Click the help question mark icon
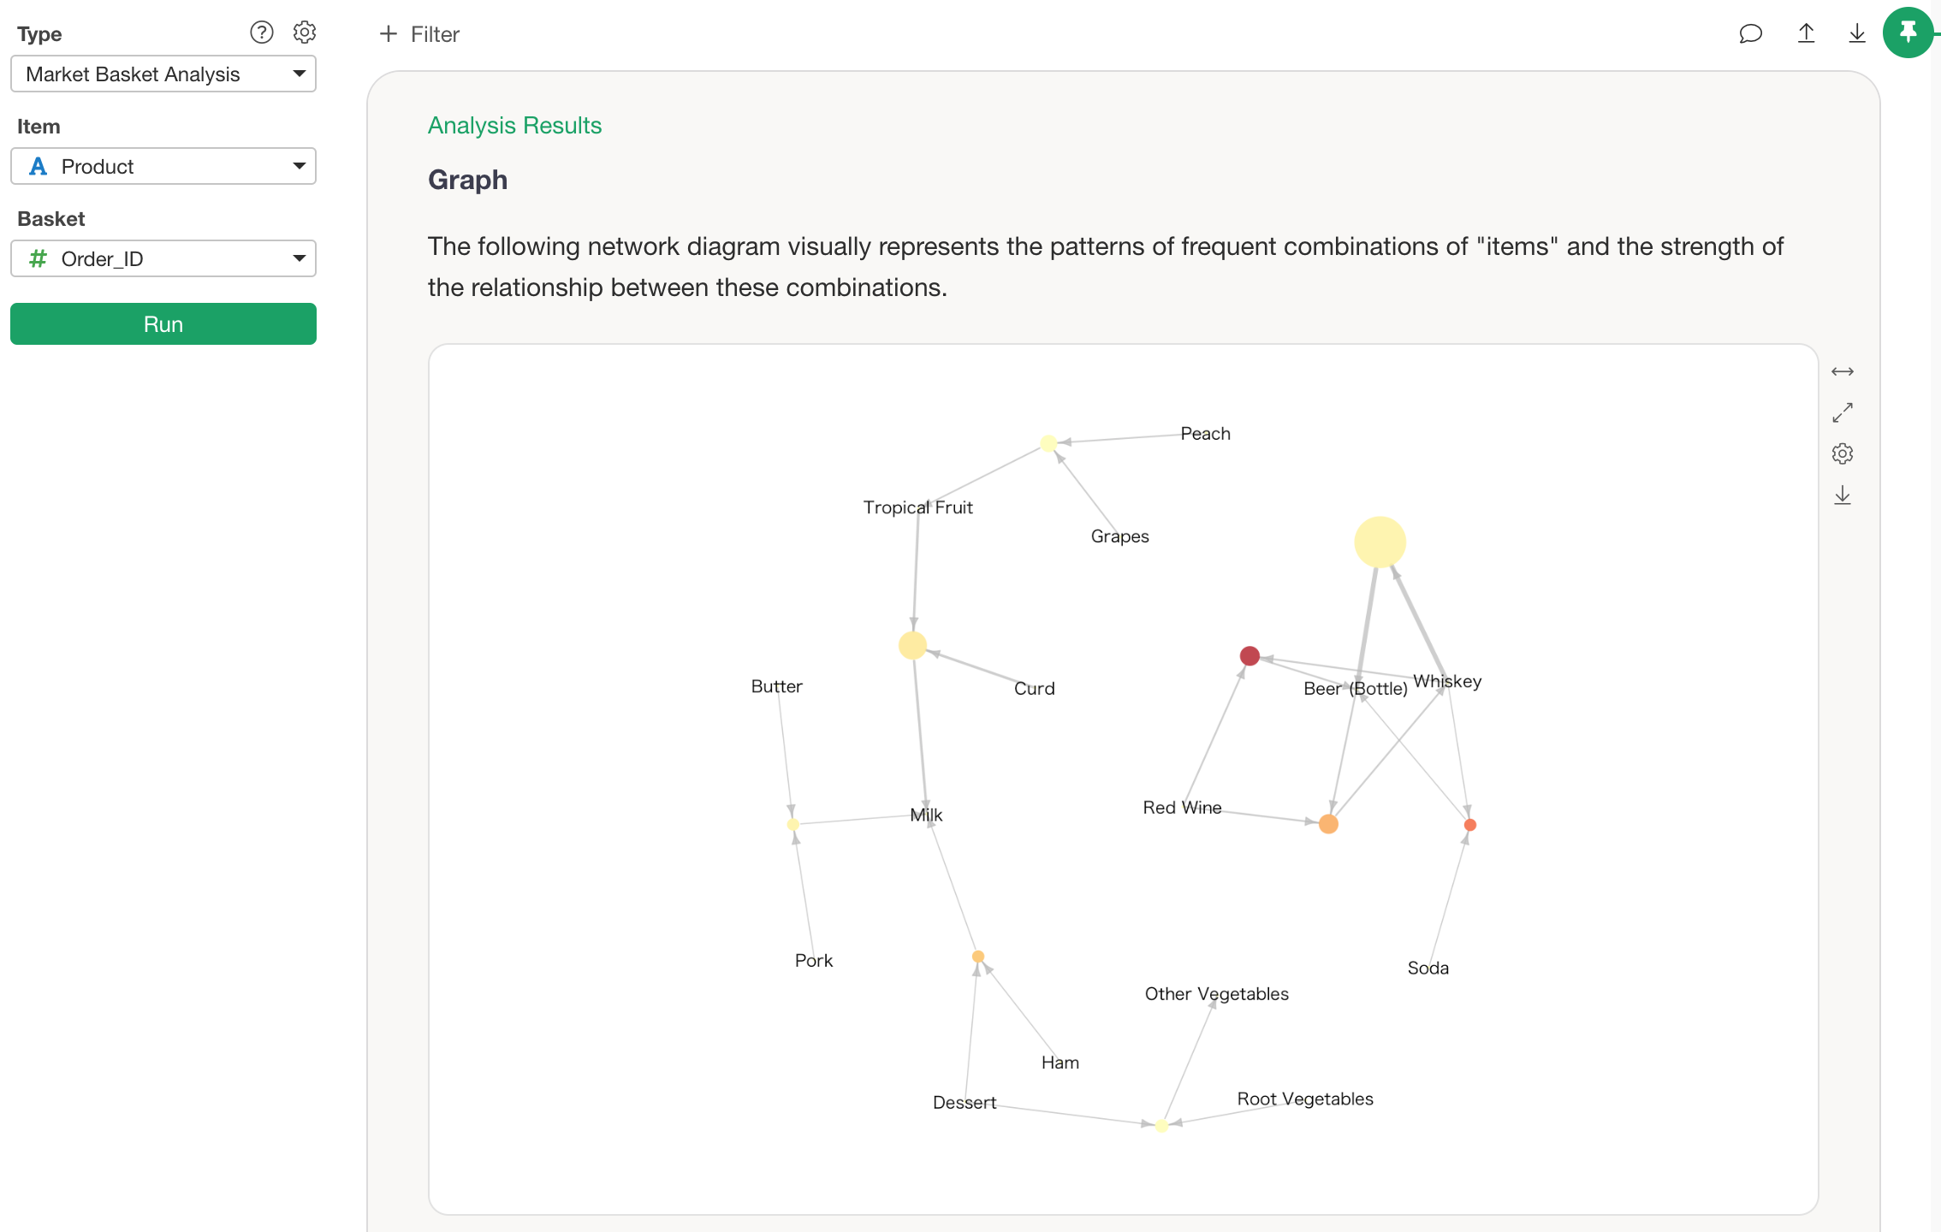The width and height of the screenshot is (1941, 1232). 261,33
